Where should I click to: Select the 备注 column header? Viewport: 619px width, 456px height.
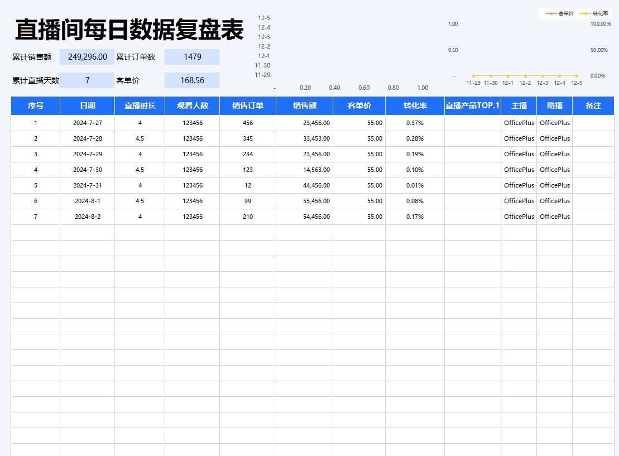click(x=593, y=106)
